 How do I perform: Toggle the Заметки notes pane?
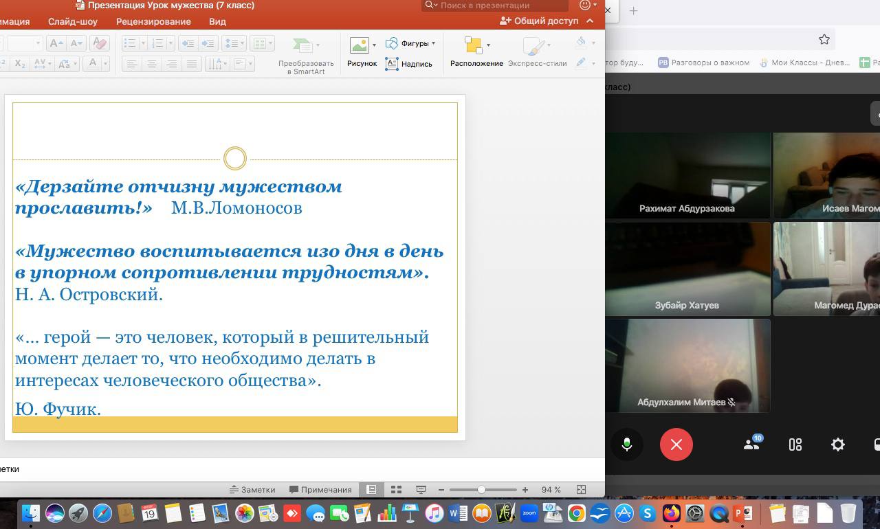tap(252, 490)
